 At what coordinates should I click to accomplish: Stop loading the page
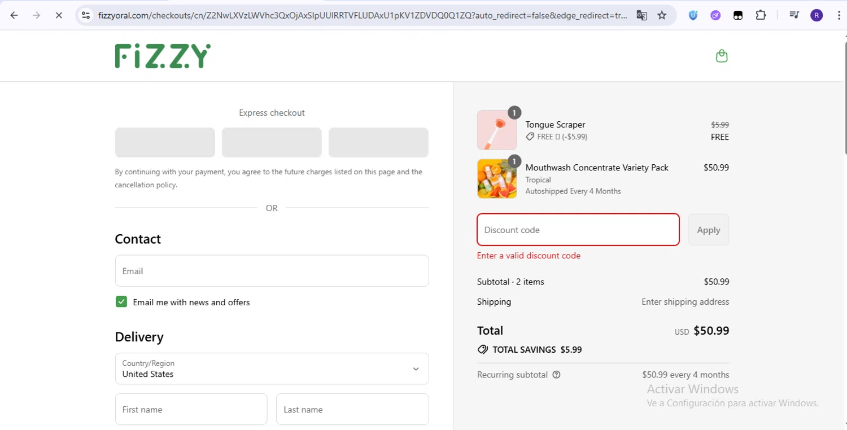[58, 15]
